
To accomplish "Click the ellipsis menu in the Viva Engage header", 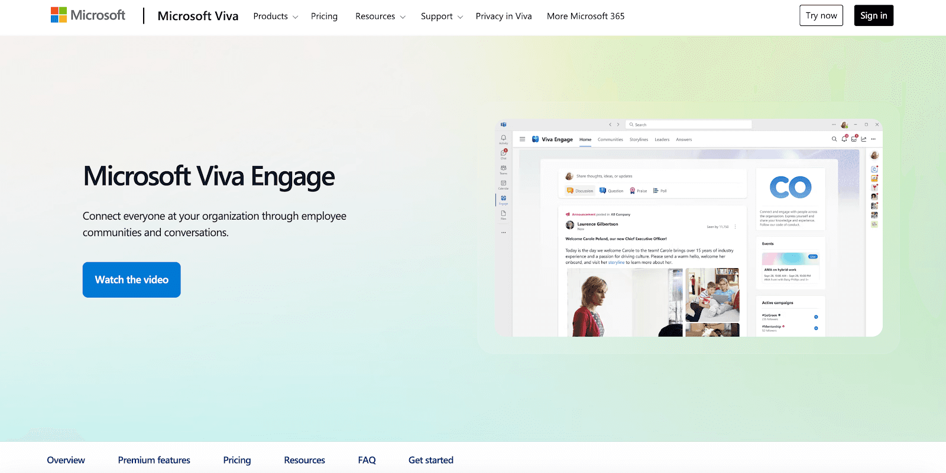I will pos(873,139).
